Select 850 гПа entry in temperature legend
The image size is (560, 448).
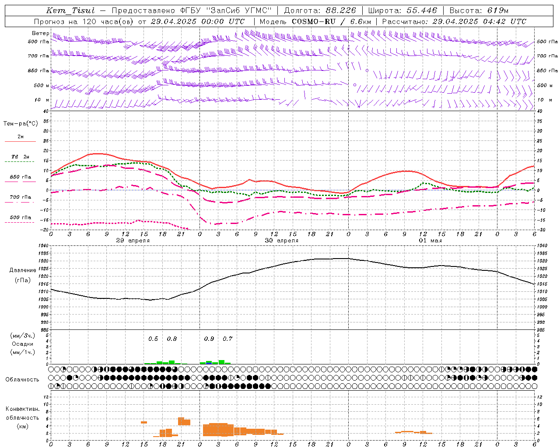21,177
